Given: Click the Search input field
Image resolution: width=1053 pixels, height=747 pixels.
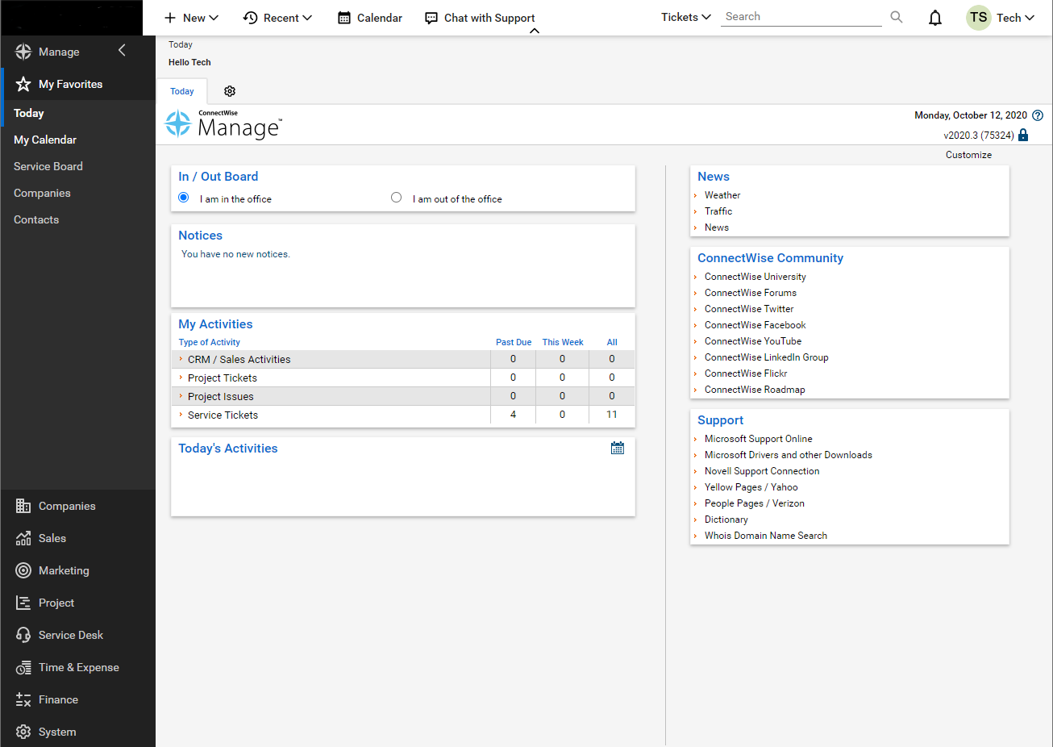Looking at the screenshot, I should coord(801,17).
